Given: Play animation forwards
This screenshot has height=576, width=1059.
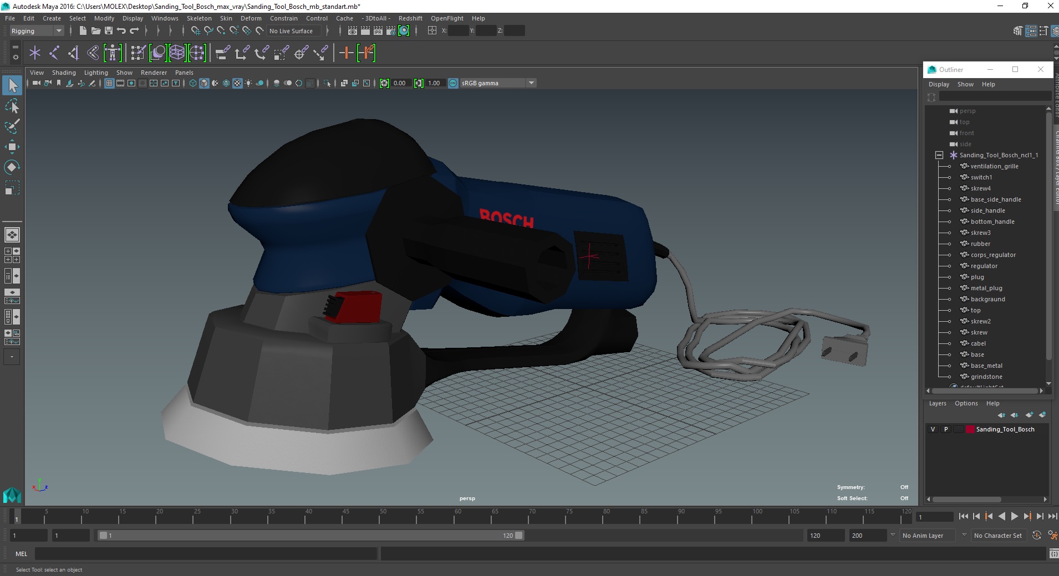Looking at the screenshot, I should tap(1014, 516).
